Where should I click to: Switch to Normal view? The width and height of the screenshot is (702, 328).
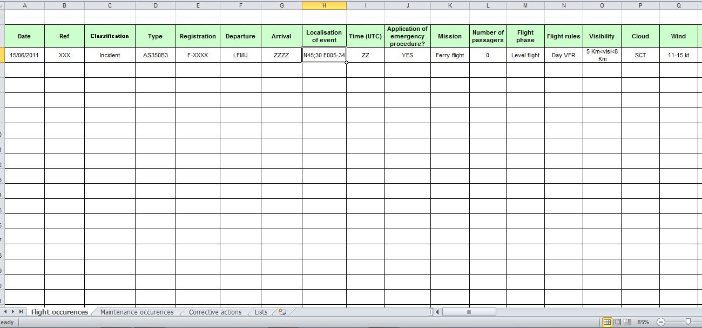click(x=607, y=322)
